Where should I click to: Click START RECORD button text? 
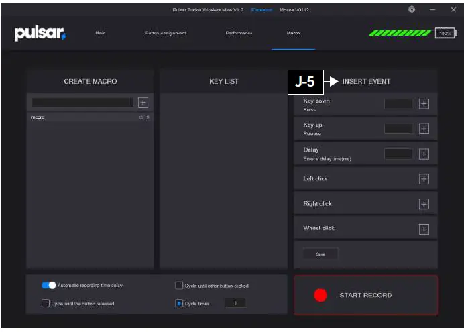[x=365, y=295]
